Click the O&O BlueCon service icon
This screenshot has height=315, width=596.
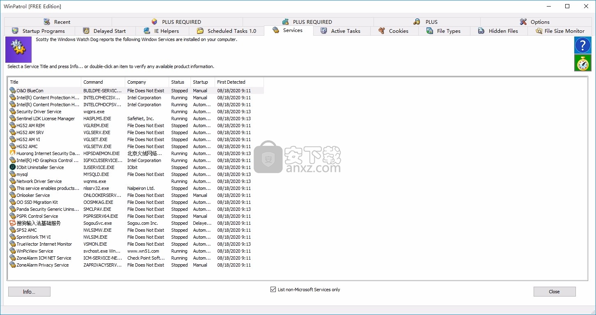[x=13, y=91]
